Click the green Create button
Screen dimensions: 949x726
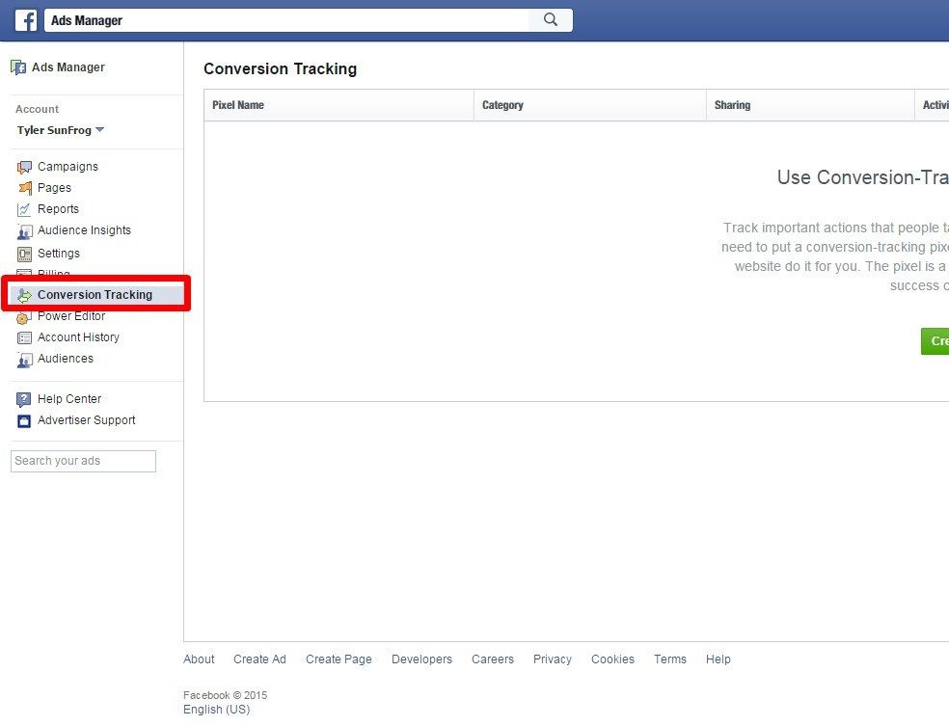click(x=935, y=341)
